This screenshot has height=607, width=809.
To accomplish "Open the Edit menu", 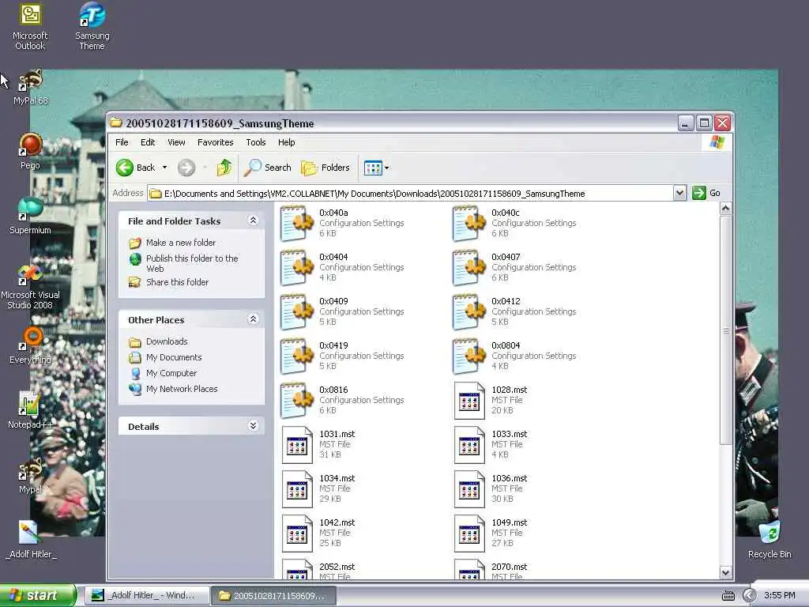I will point(148,142).
